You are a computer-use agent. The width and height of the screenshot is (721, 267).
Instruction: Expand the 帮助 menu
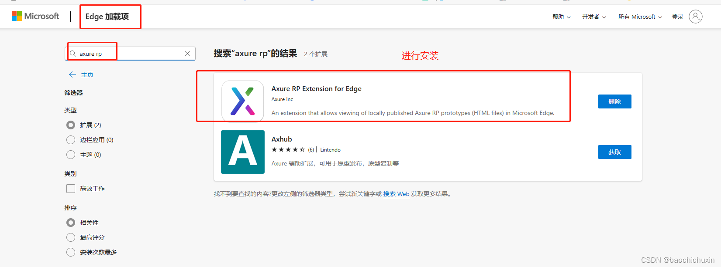point(561,17)
